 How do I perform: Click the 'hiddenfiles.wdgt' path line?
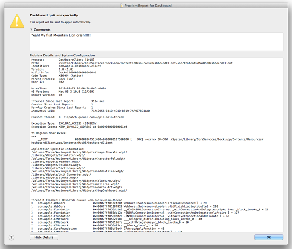point(77,171)
